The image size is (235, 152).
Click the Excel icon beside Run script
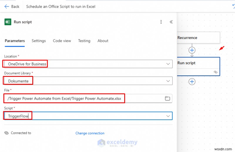coord(8,22)
